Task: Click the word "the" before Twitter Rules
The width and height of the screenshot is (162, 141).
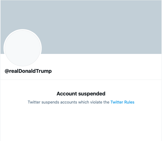Action: (106, 102)
